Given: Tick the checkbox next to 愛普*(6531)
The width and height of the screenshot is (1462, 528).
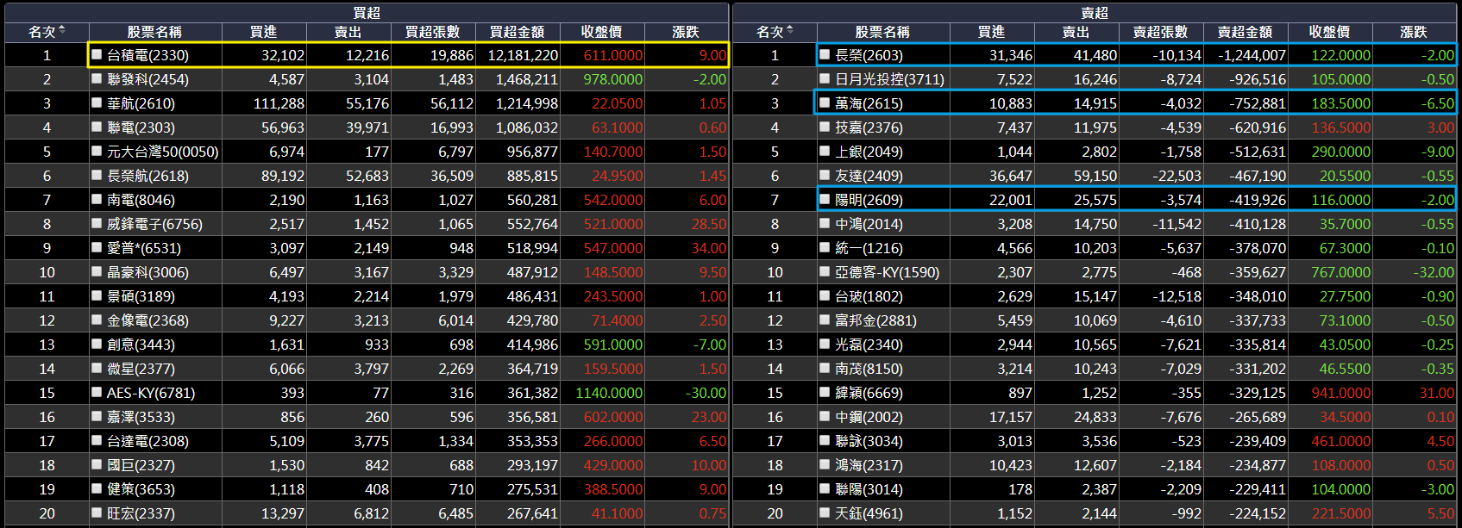Looking at the screenshot, I should [97, 247].
